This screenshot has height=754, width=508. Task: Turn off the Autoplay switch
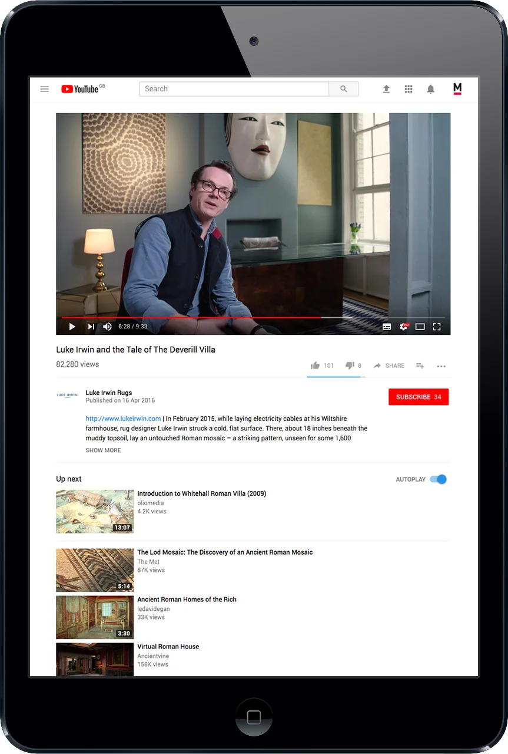click(438, 479)
